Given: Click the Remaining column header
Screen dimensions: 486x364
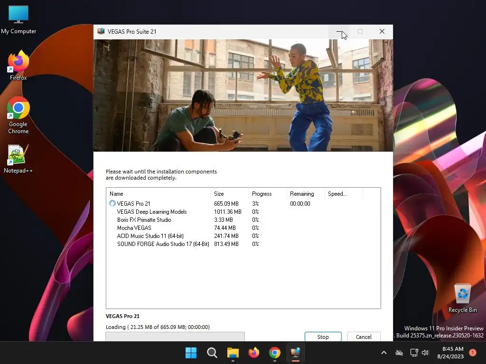Looking at the screenshot, I should (305, 194).
